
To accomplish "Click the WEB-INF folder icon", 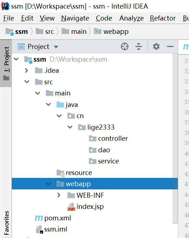I will (71, 195).
